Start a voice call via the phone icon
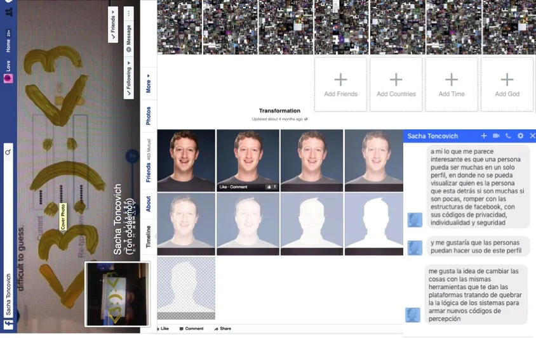This screenshot has width=536, height=338. click(x=508, y=136)
